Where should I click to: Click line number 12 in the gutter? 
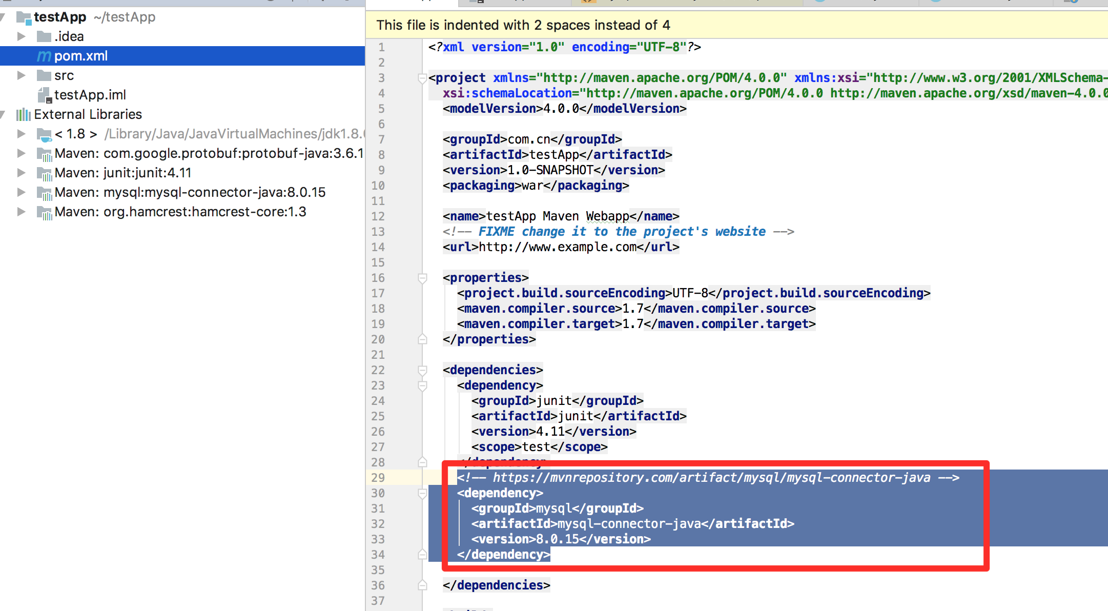(378, 216)
